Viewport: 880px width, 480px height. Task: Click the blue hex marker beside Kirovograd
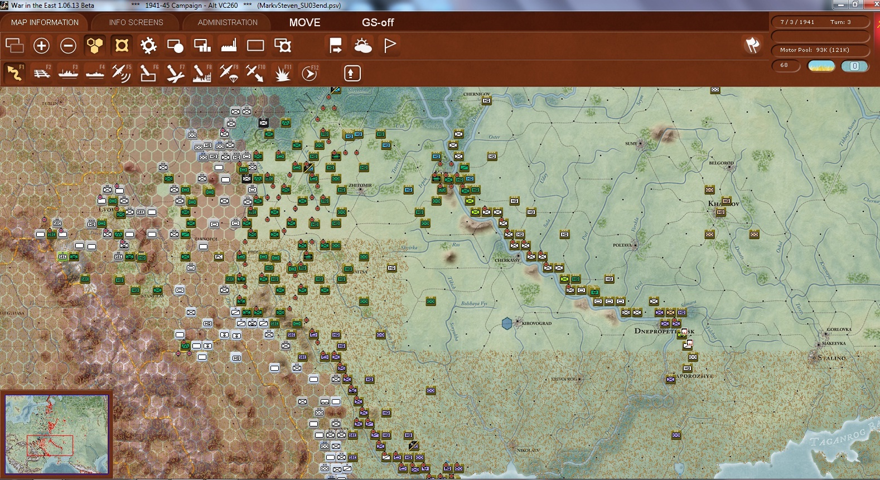507,323
